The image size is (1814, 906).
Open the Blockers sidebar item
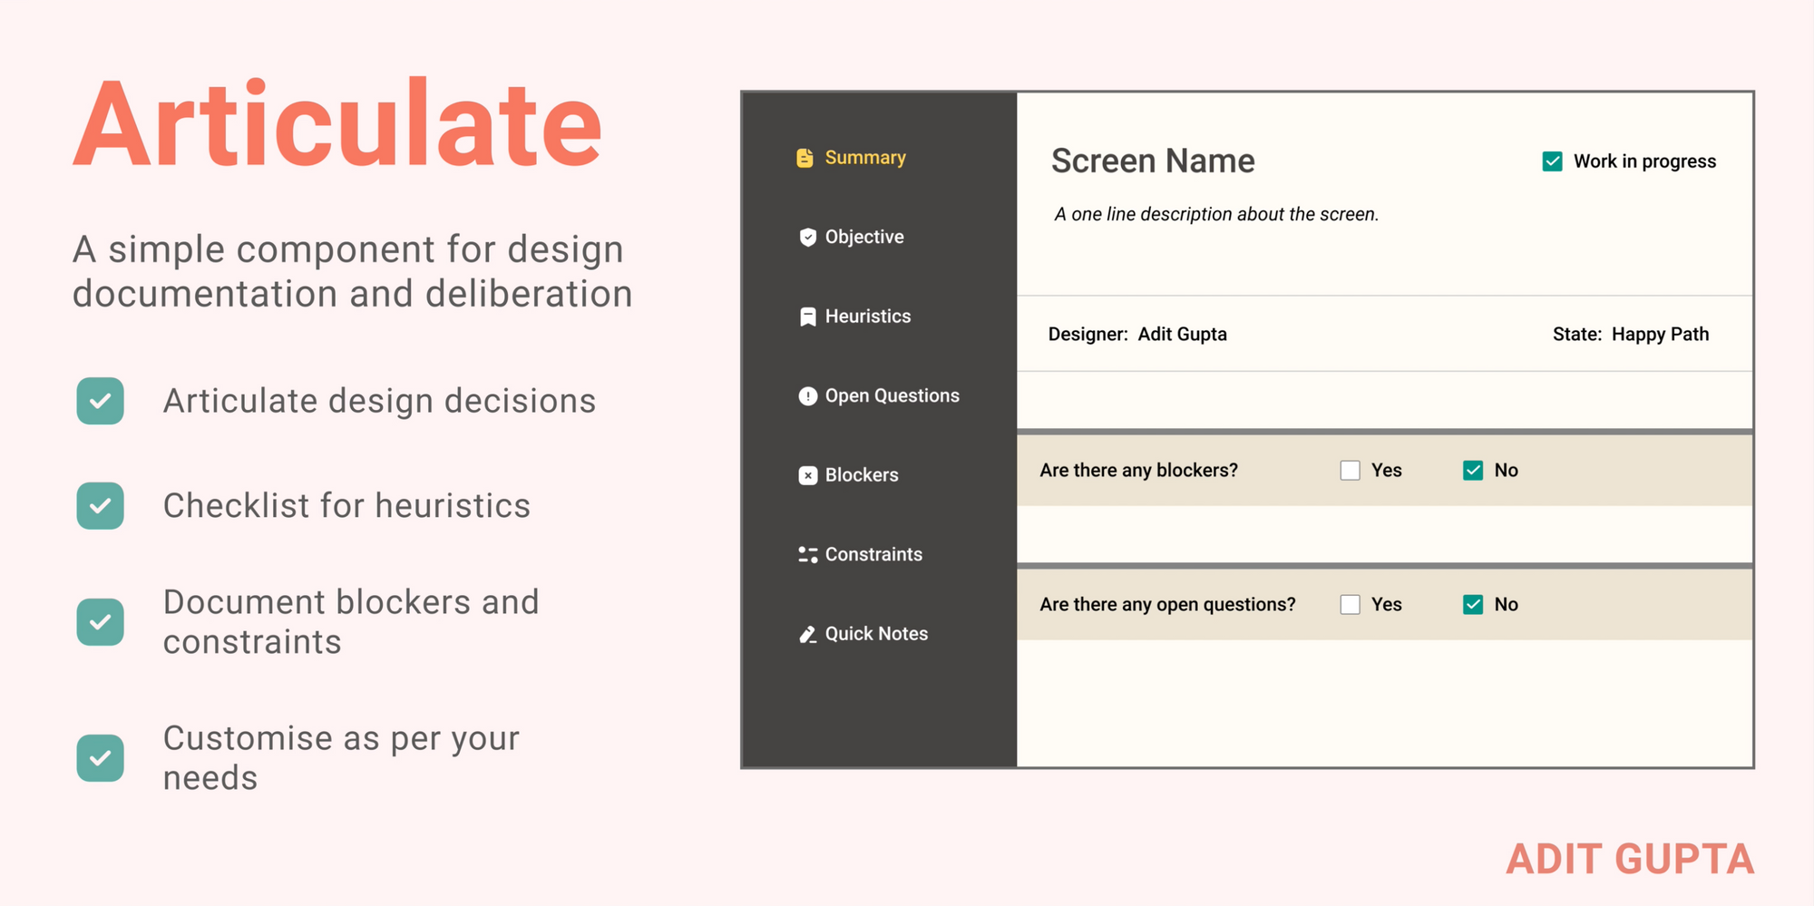click(x=849, y=475)
